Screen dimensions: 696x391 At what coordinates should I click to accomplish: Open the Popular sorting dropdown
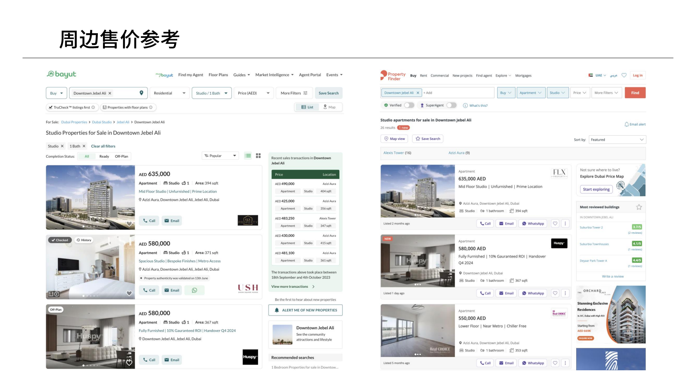[x=220, y=156]
